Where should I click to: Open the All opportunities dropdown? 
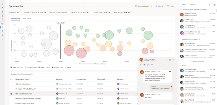(x=144, y=6)
